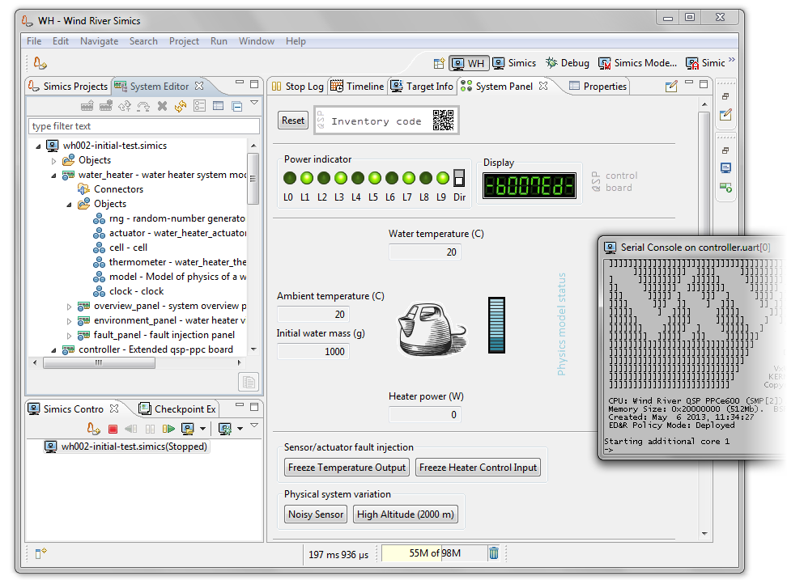787x580 pixels.
Task: Click the kettle image in System Panel
Action: [x=427, y=328]
